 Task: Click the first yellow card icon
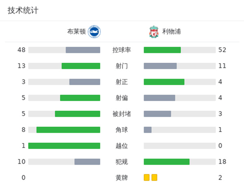(146, 177)
